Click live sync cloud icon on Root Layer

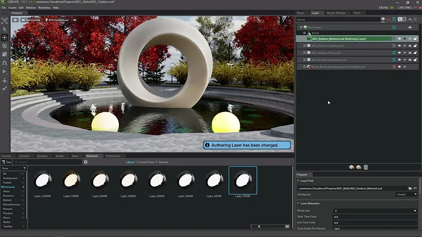click(410, 27)
